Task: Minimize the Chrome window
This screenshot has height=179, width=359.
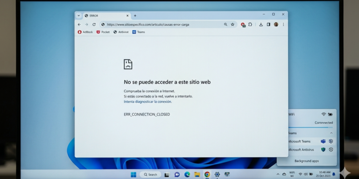Action: click(x=264, y=14)
